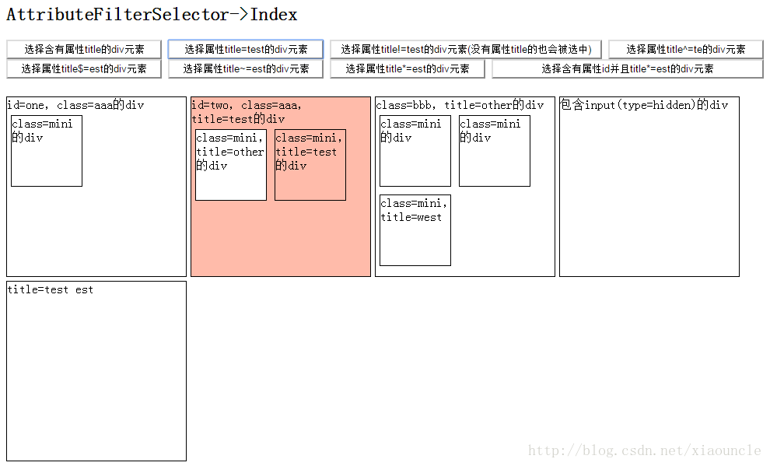Click the mini div inside id=one div
770x466 pixels.
[47, 151]
